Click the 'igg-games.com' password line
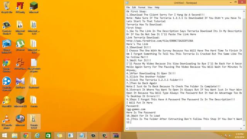The image size is (247, 139). coord(135,109)
